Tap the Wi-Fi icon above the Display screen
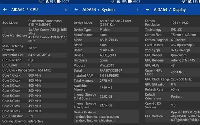 tap(184, 2)
